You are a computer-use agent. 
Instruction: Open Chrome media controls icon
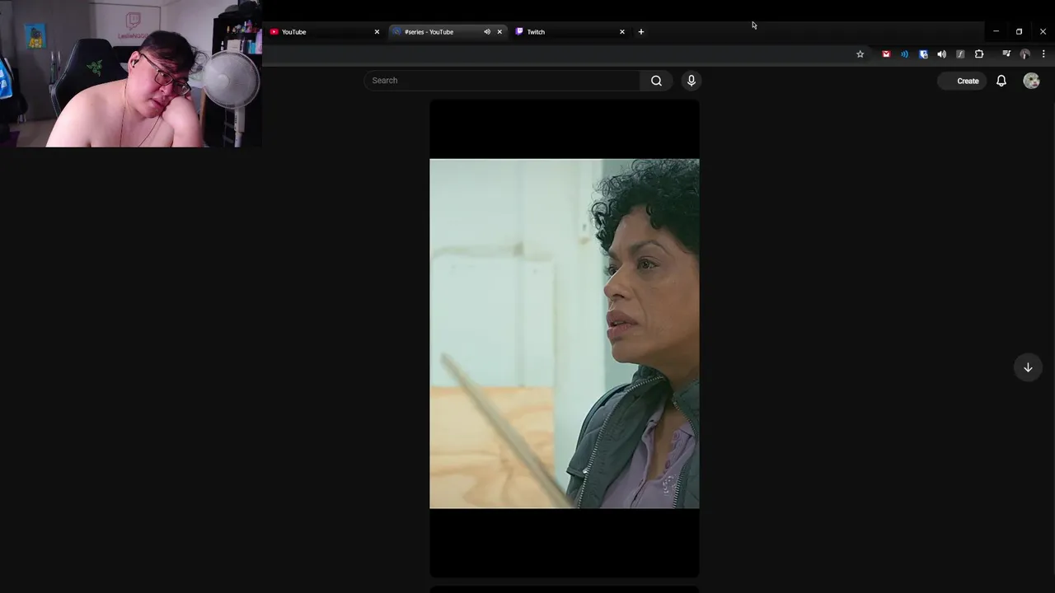[x=1006, y=54]
